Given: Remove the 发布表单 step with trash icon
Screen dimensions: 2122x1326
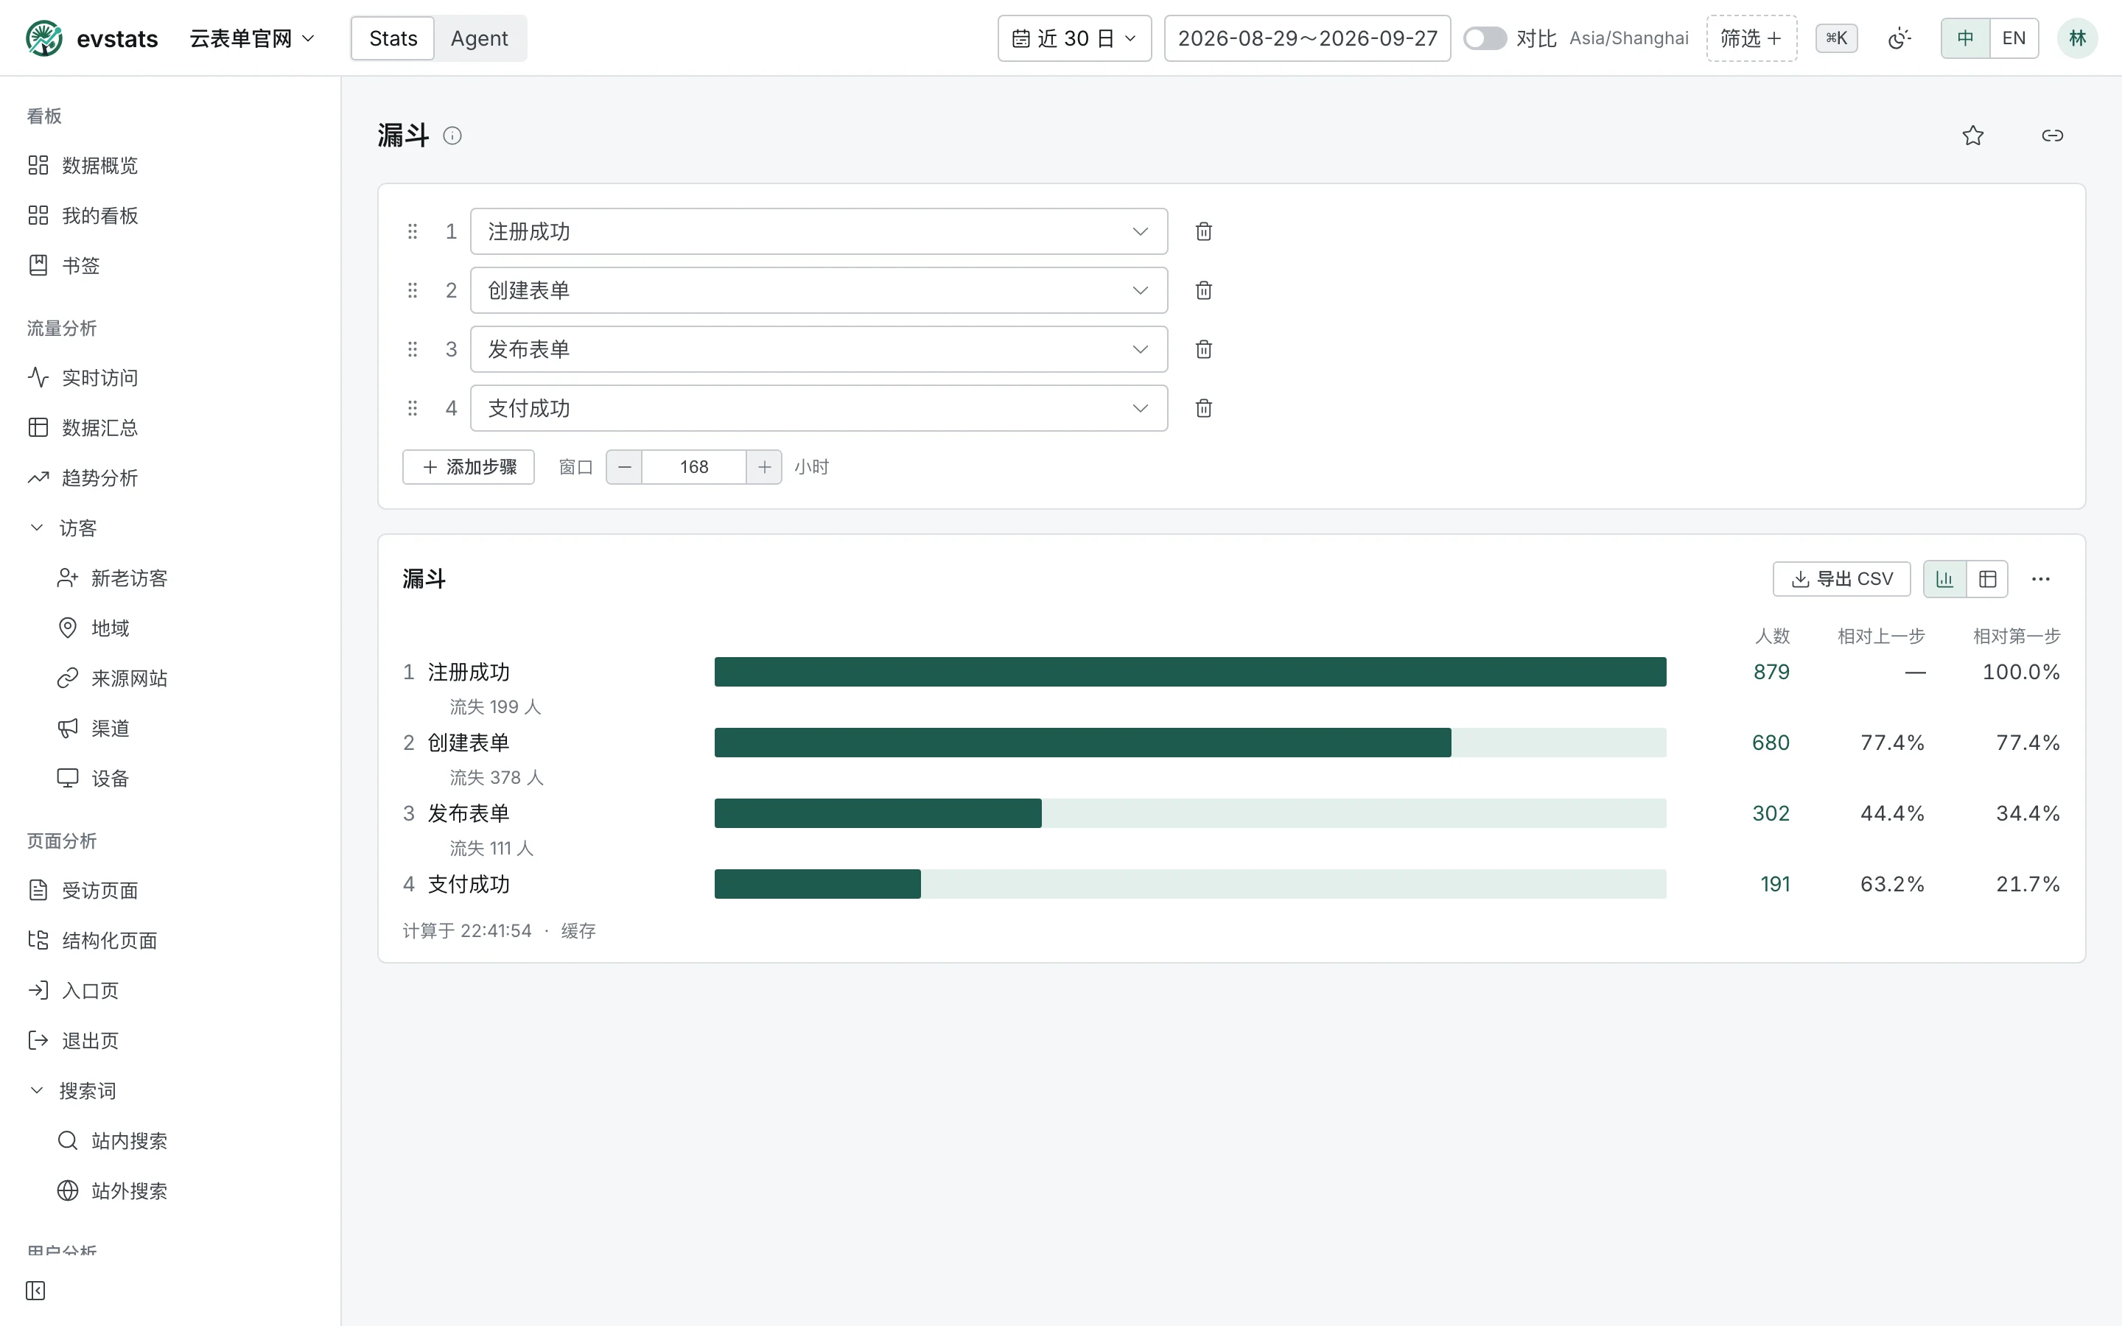Looking at the screenshot, I should 1204,349.
